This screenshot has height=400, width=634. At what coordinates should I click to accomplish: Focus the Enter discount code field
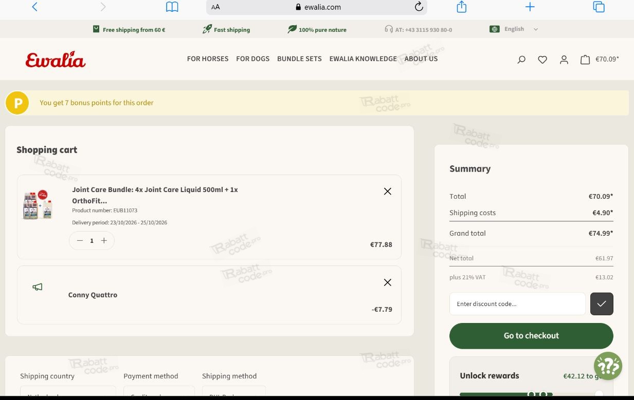pyautogui.click(x=517, y=304)
